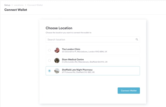Screen dimensions: 166x107
Task: Select Sheffield Late Night Pharmacy radio button
Action: click(x=50, y=71)
